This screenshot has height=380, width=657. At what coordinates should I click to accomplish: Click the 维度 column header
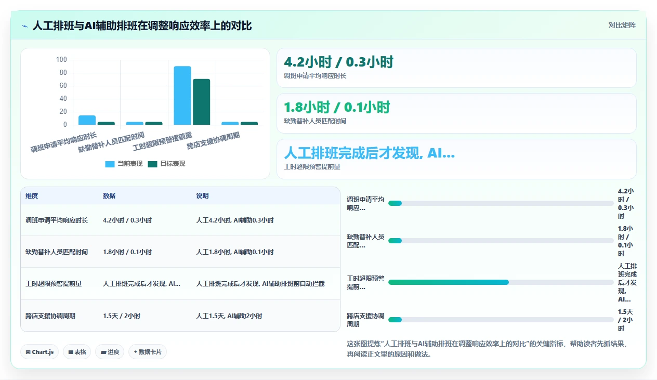pyautogui.click(x=32, y=196)
